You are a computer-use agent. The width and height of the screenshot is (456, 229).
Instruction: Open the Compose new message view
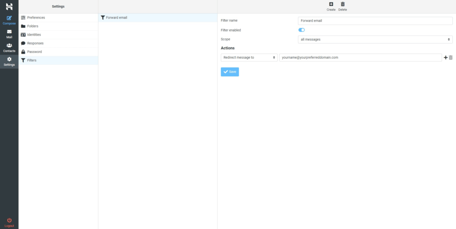pyautogui.click(x=9, y=20)
